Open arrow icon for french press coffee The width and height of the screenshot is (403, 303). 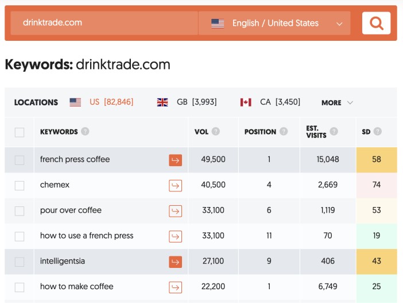(175, 160)
